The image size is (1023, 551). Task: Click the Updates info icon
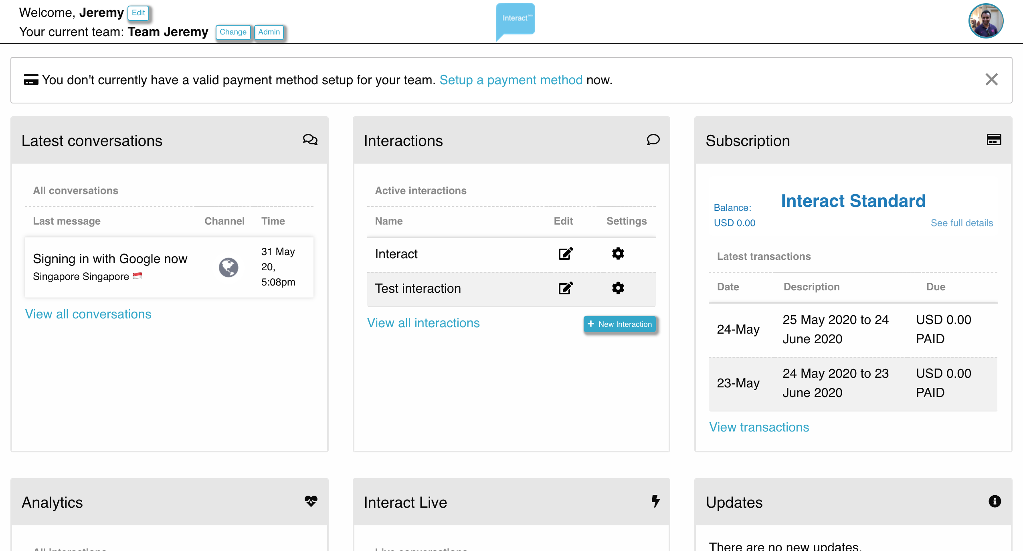[995, 501]
